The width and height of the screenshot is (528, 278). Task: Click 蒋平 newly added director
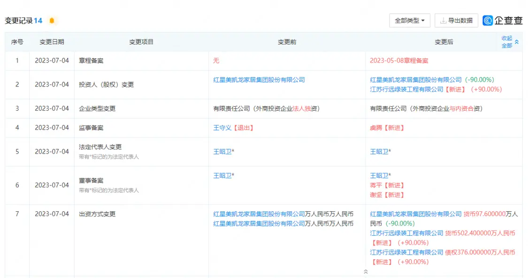376,185
